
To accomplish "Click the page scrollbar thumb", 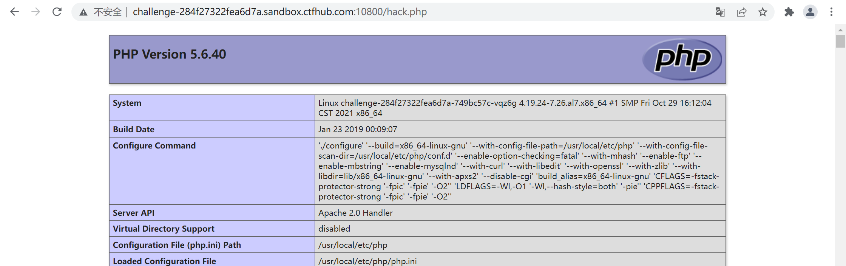I will 840,41.
